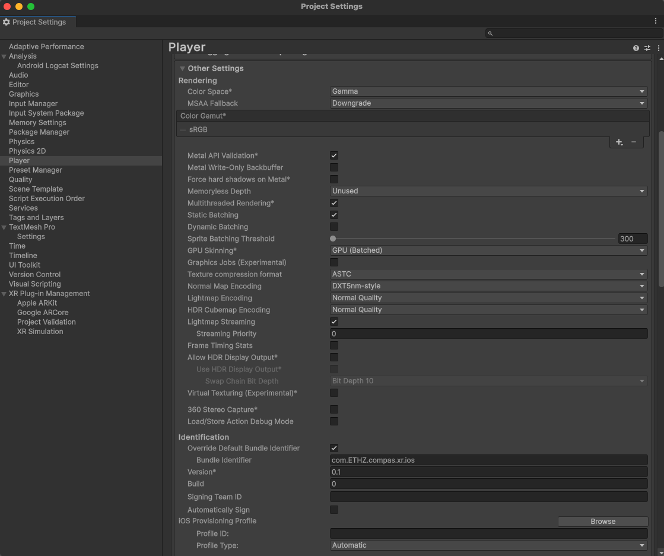This screenshot has height=556, width=664.
Task: Click the Bundle Identifier text field
Action: pos(488,460)
